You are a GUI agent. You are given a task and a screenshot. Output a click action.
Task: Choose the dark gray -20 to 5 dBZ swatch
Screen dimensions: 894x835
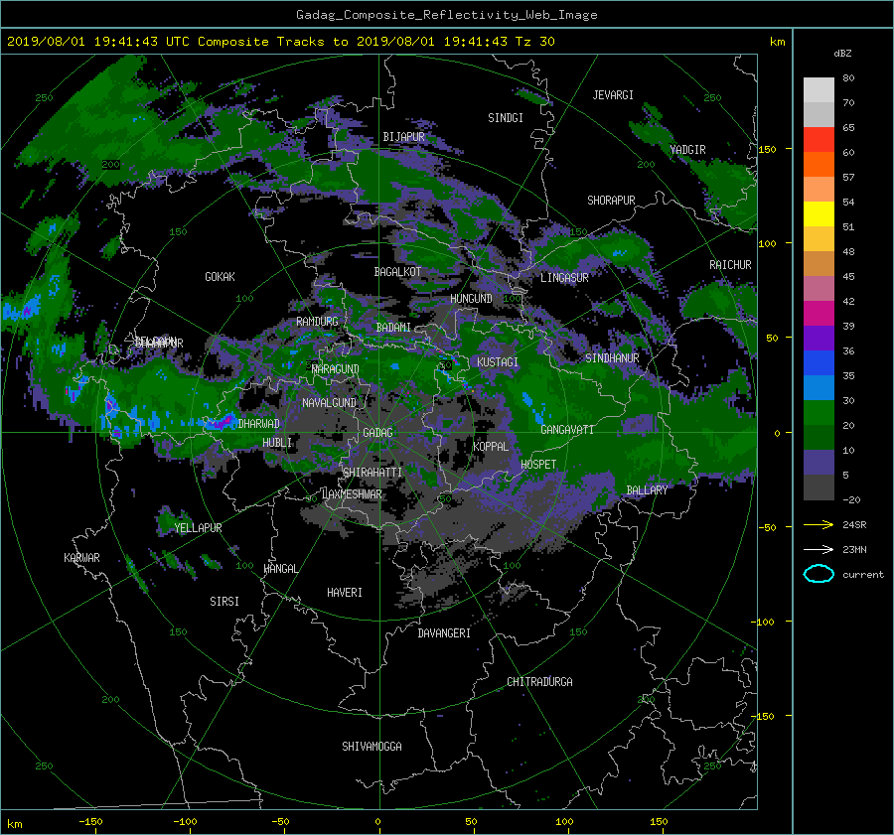(819, 487)
